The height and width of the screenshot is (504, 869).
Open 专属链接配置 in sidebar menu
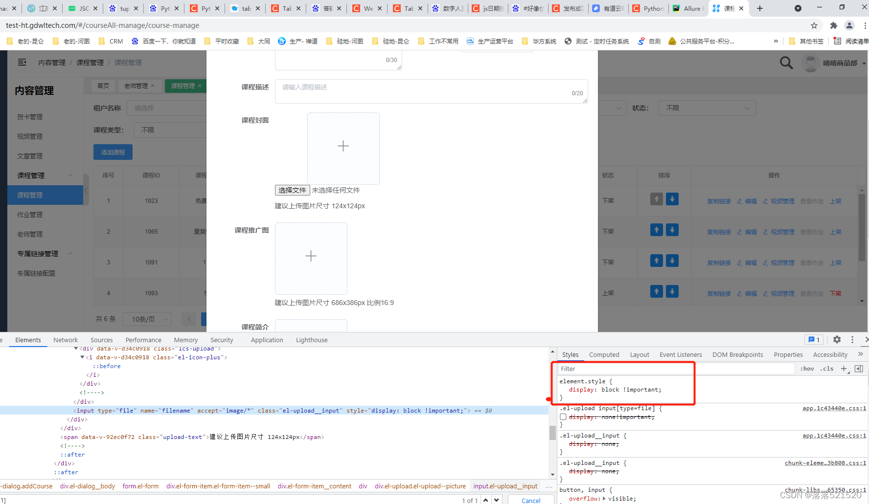click(x=36, y=273)
